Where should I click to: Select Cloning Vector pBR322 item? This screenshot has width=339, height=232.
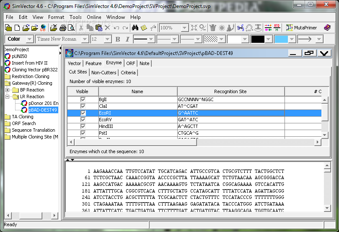[x=35, y=70]
